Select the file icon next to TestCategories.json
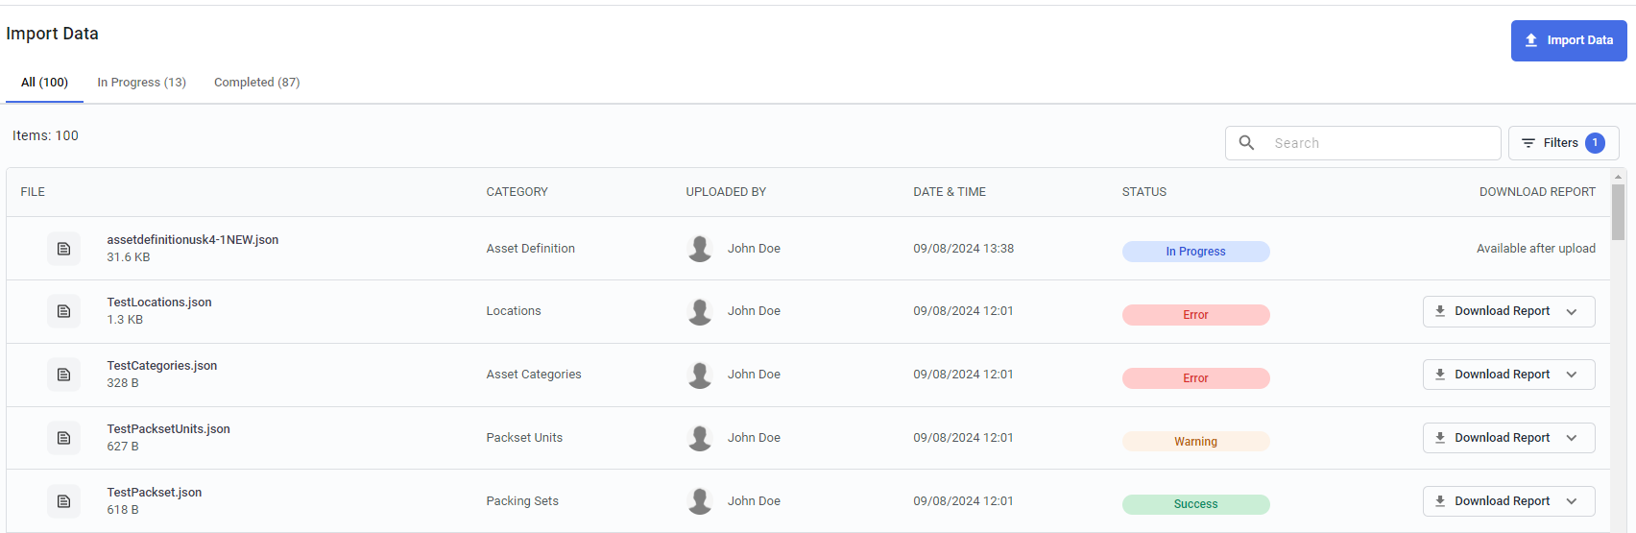 tap(63, 375)
